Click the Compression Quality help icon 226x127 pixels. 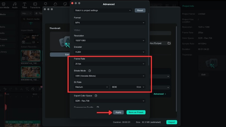98,107
